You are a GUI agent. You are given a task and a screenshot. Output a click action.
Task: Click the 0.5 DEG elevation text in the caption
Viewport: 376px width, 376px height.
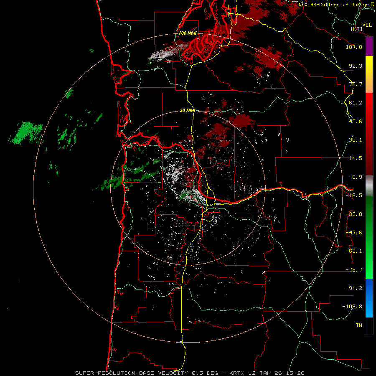[205, 373]
